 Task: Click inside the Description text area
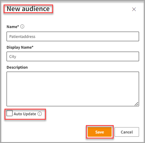pyautogui.click(x=73, y=89)
